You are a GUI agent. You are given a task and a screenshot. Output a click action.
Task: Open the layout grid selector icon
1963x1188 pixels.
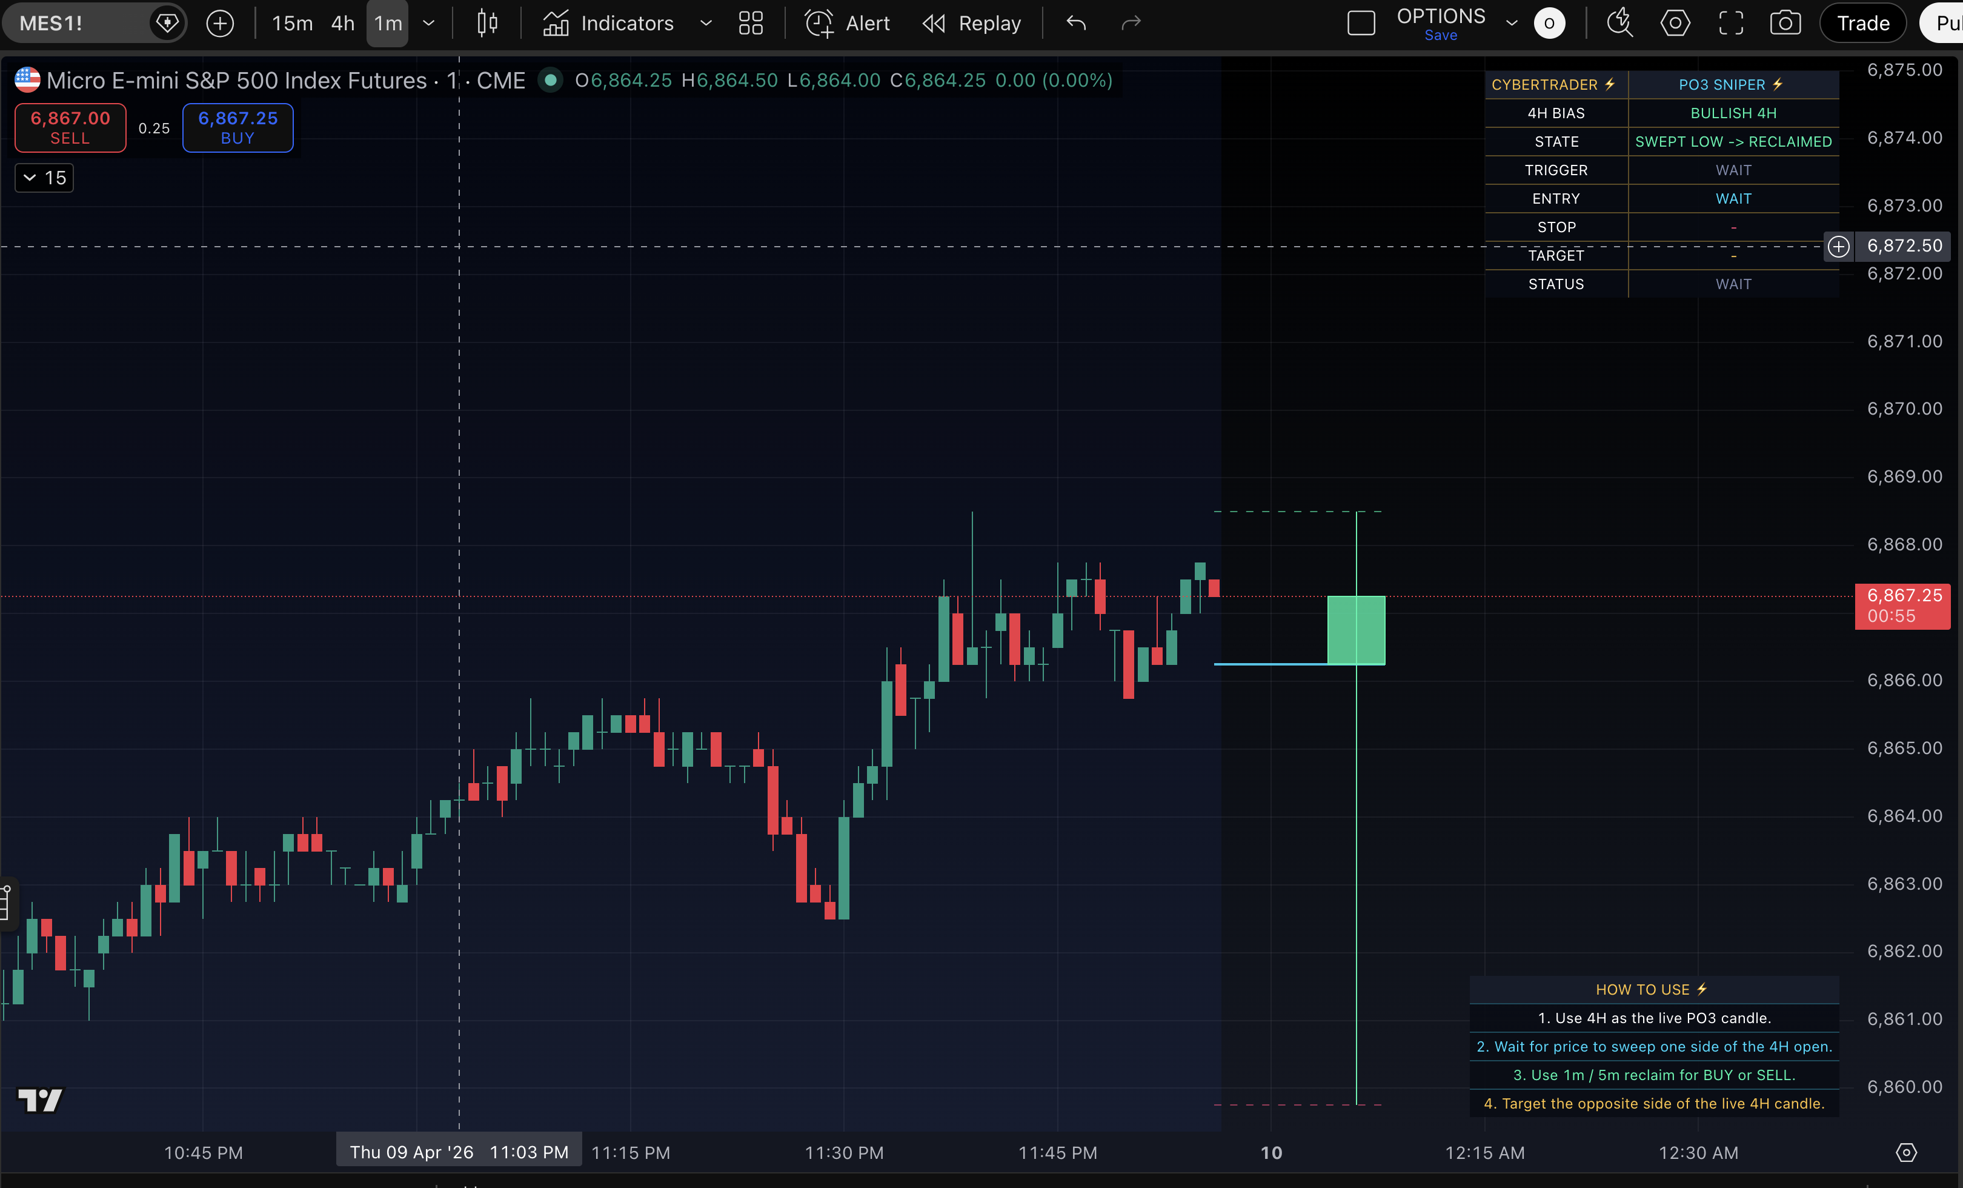751,23
